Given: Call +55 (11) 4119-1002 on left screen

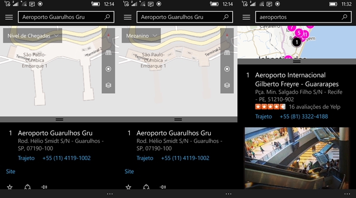Looking at the screenshot, I should pos(66,158).
